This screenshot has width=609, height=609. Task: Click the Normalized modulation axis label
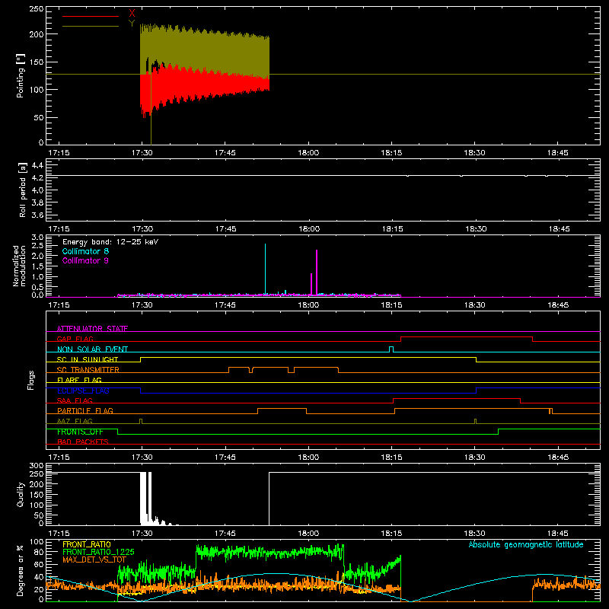click(20, 266)
